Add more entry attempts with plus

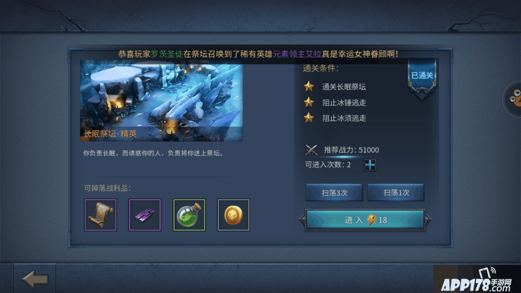point(370,165)
